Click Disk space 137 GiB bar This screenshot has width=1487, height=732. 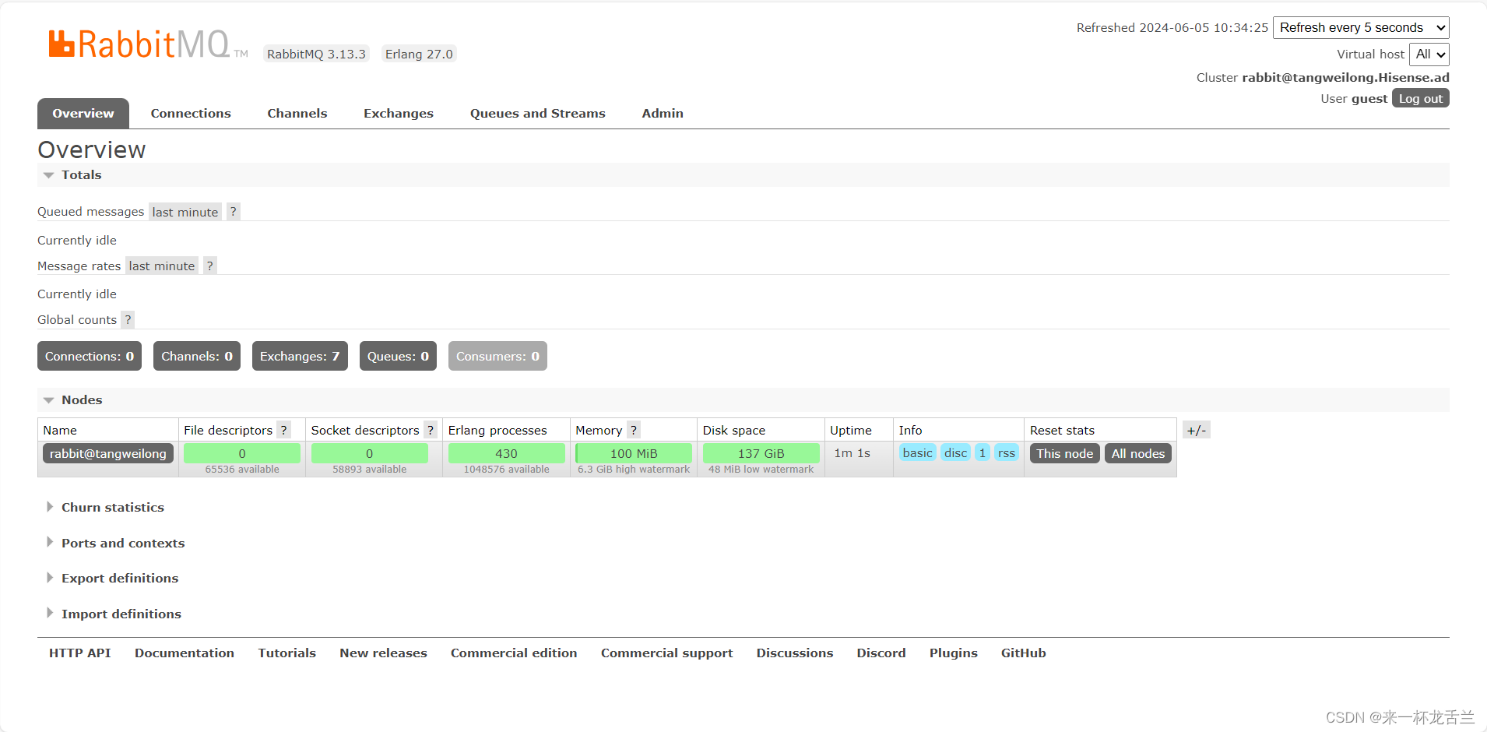(x=761, y=453)
